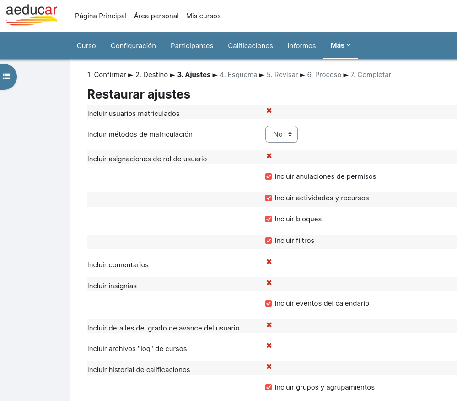Open Mis cursos link
Viewport: 457px width, 401px height.
[204, 16]
